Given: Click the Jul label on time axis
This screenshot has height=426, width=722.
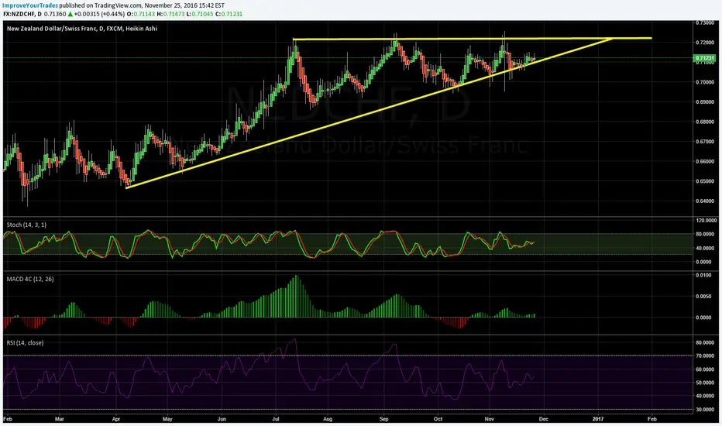Looking at the screenshot, I should point(276,419).
